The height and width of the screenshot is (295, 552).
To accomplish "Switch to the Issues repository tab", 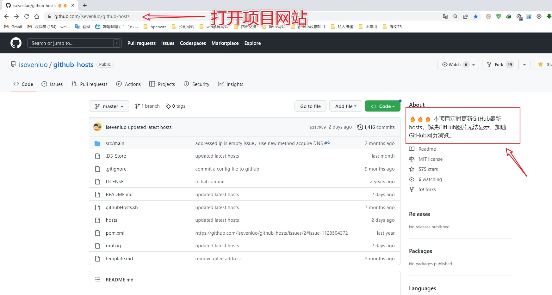I will [x=52, y=84].
